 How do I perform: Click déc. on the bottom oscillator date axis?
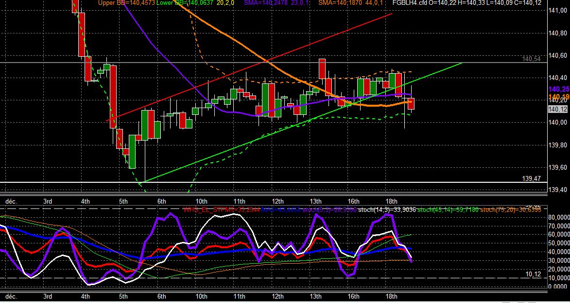[11, 297]
